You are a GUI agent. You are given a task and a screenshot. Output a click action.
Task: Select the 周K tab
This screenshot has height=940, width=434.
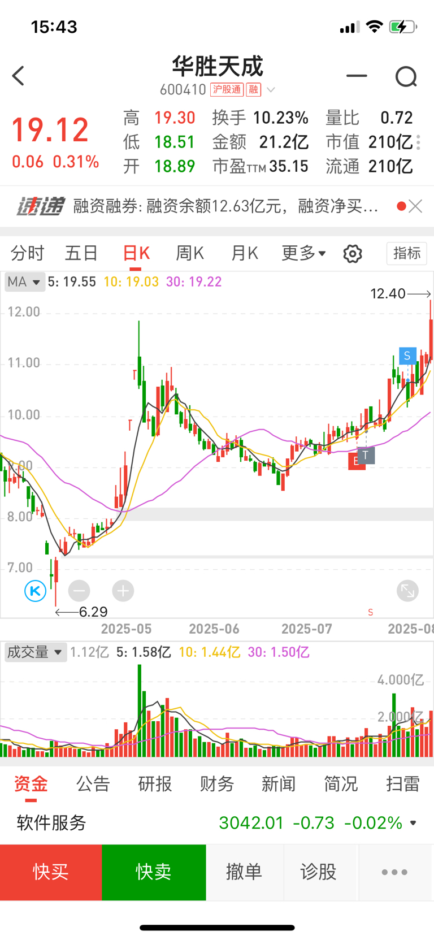pos(190,253)
